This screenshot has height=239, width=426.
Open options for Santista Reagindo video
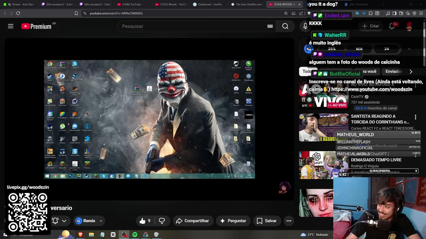(415, 117)
